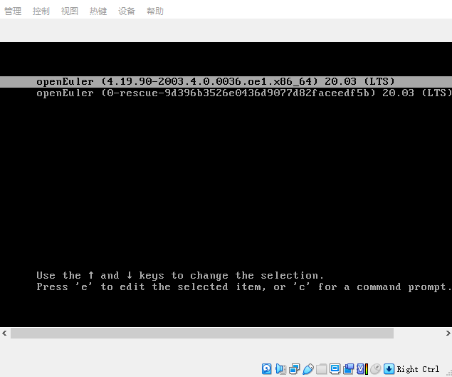452x377 pixels.
Task: Click the horizontal scrollbar left arrow
Action: [x=5, y=334]
